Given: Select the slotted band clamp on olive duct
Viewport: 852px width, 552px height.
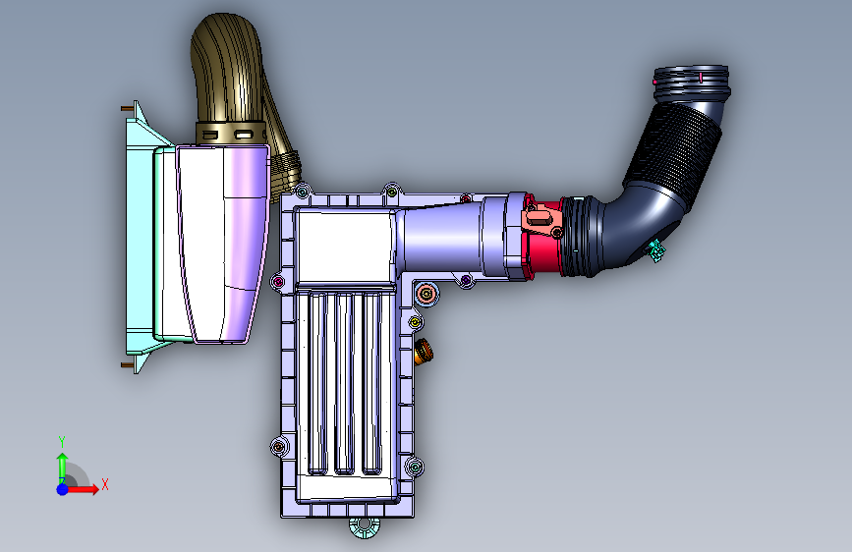Looking at the screenshot, I should [x=231, y=134].
